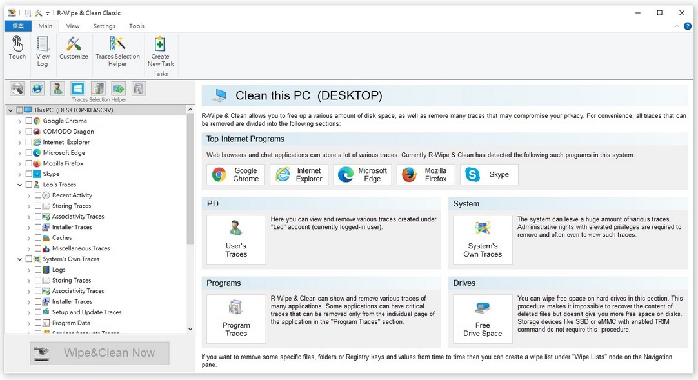Viewport: 698px width, 380px height.
Task: Check the Google Chrome checkbox
Action: point(28,121)
